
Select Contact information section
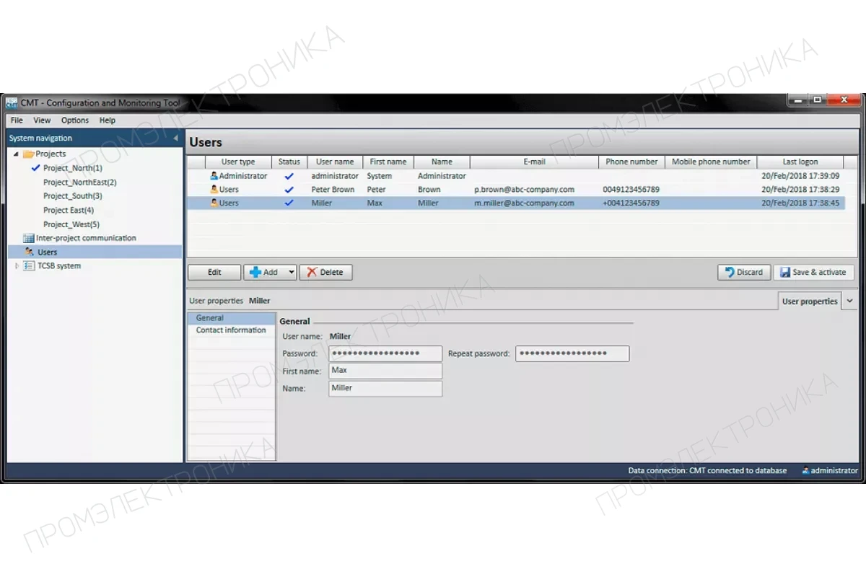232,330
